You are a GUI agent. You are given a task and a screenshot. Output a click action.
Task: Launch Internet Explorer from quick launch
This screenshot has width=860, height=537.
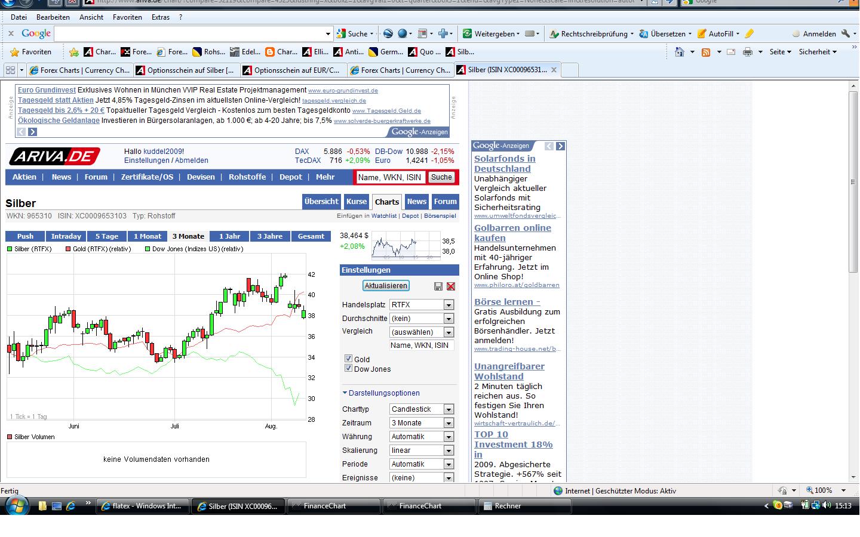click(70, 506)
